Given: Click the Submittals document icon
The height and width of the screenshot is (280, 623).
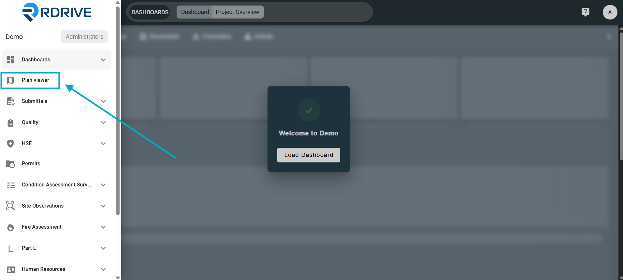Looking at the screenshot, I should point(11,101).
